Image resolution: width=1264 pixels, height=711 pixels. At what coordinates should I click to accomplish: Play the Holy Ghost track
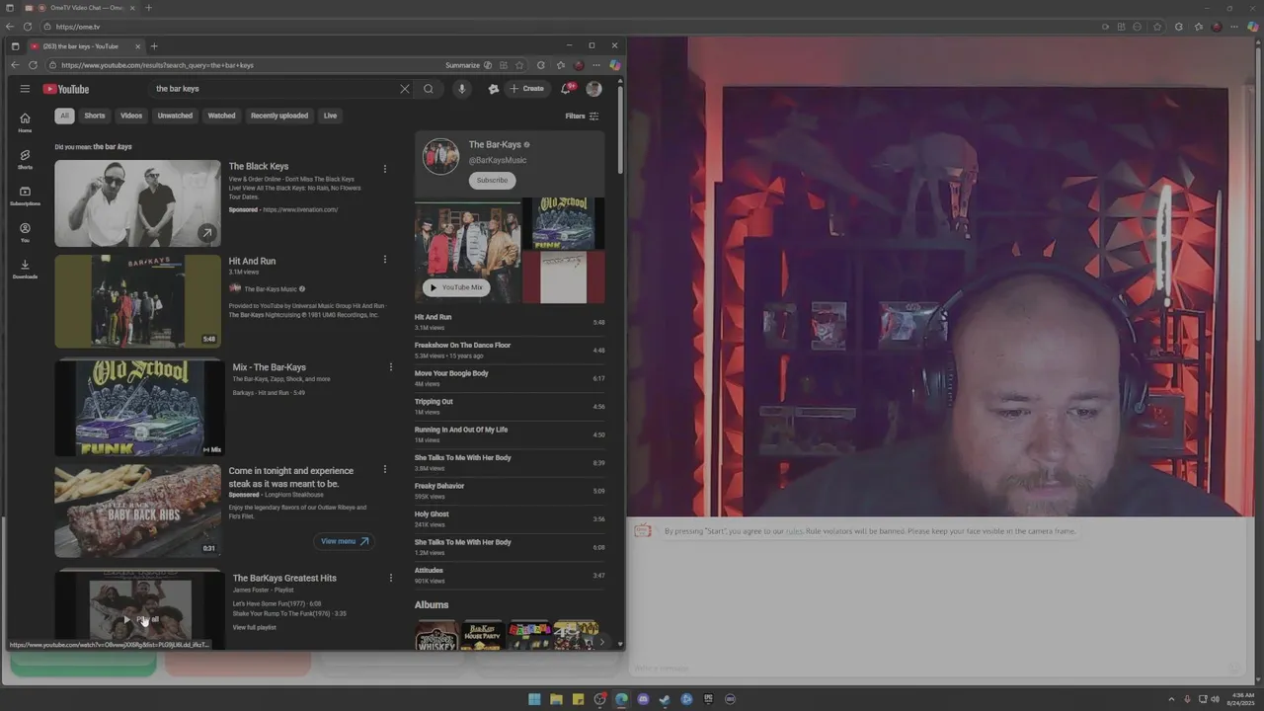(510, 519)
